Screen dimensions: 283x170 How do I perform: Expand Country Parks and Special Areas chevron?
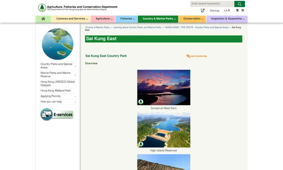[x=75, y=66]
